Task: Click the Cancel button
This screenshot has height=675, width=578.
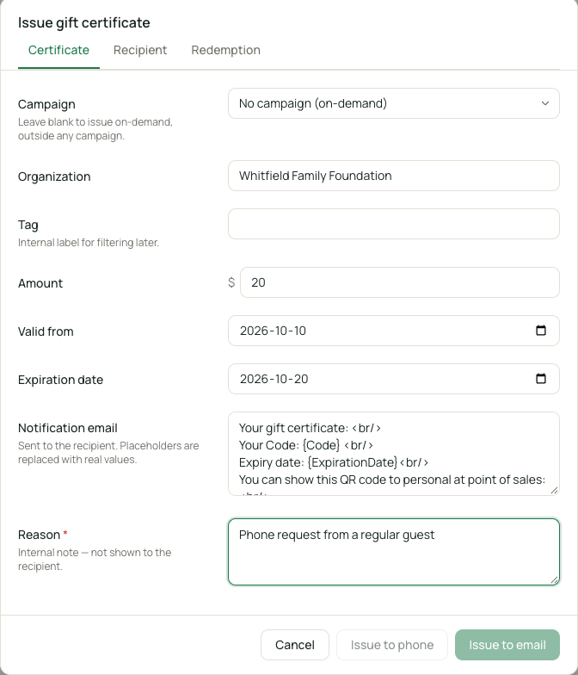Action: (295, 645)
